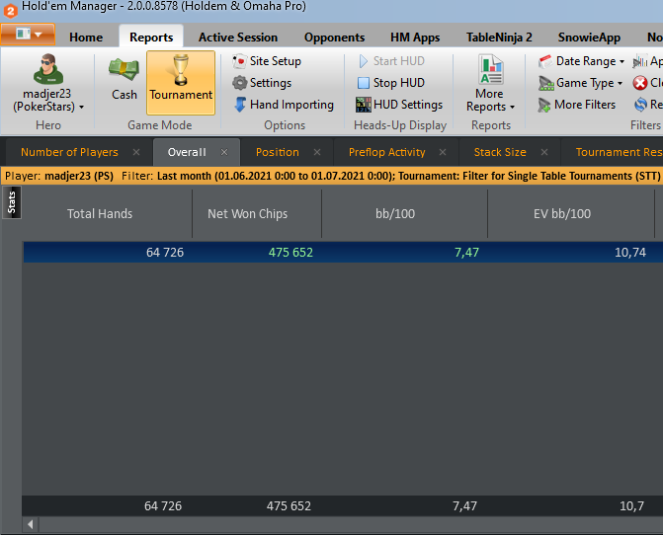Open Settings gear icon
663x535 pixels.
pos(239,83)
